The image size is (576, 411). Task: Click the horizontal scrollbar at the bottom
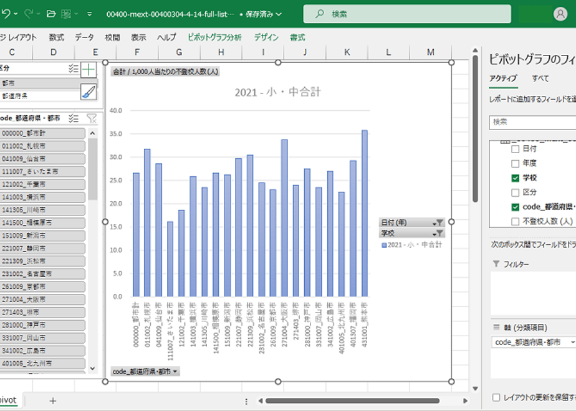click(352, 401)
